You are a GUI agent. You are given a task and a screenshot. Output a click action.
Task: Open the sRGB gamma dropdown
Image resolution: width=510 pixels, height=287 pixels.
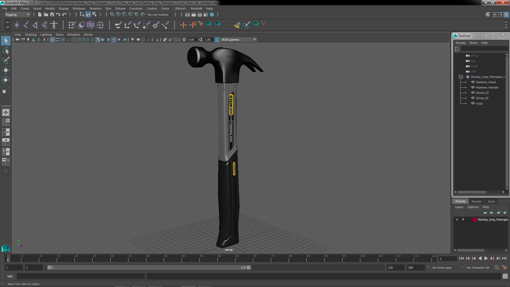click(x=239, y=40)
